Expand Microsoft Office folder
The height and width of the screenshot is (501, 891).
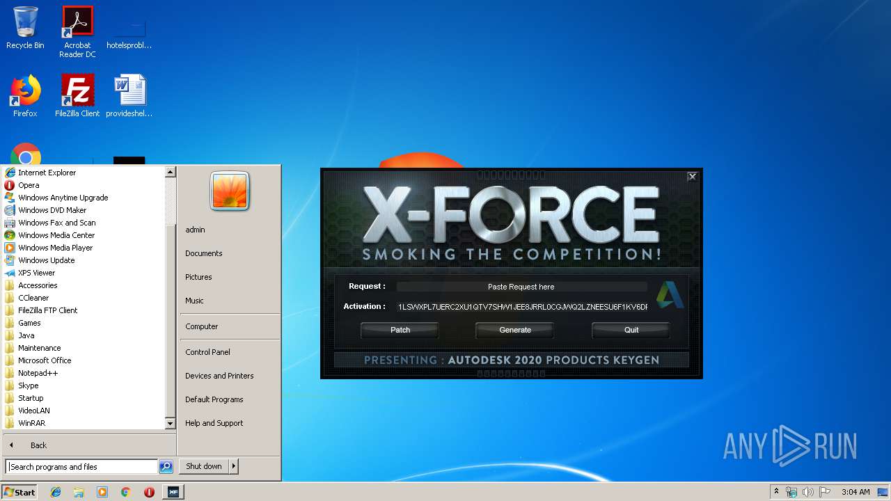(45, 360)
